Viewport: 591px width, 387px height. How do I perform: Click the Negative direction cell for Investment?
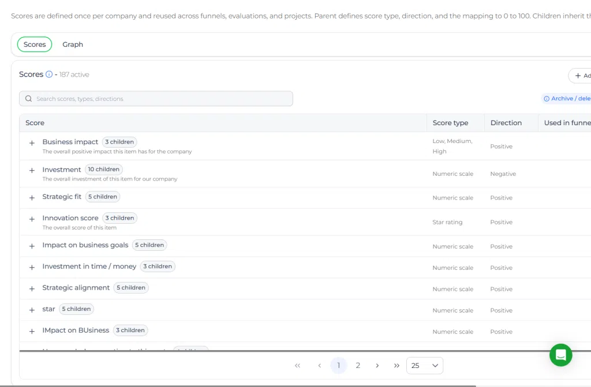point(503,174)
